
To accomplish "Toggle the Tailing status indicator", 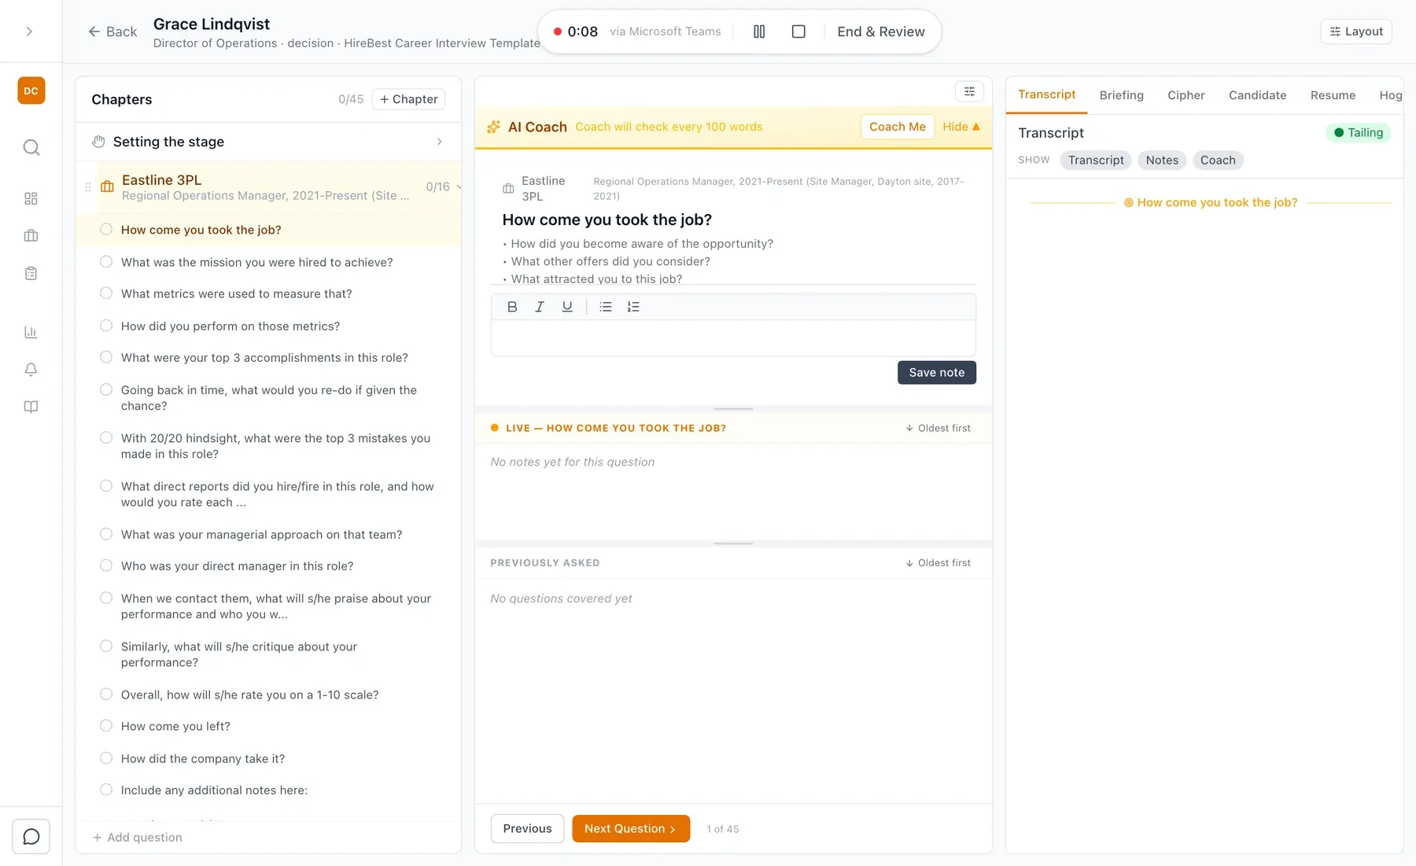I will pos(1359,132).
